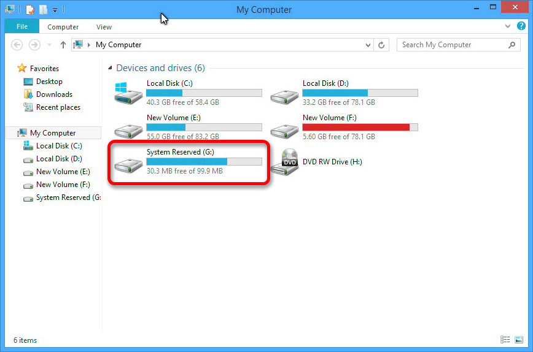533x352 pixels.
Task: Select New Volume (E:) in the sidebar
Action: click(63, 172)
